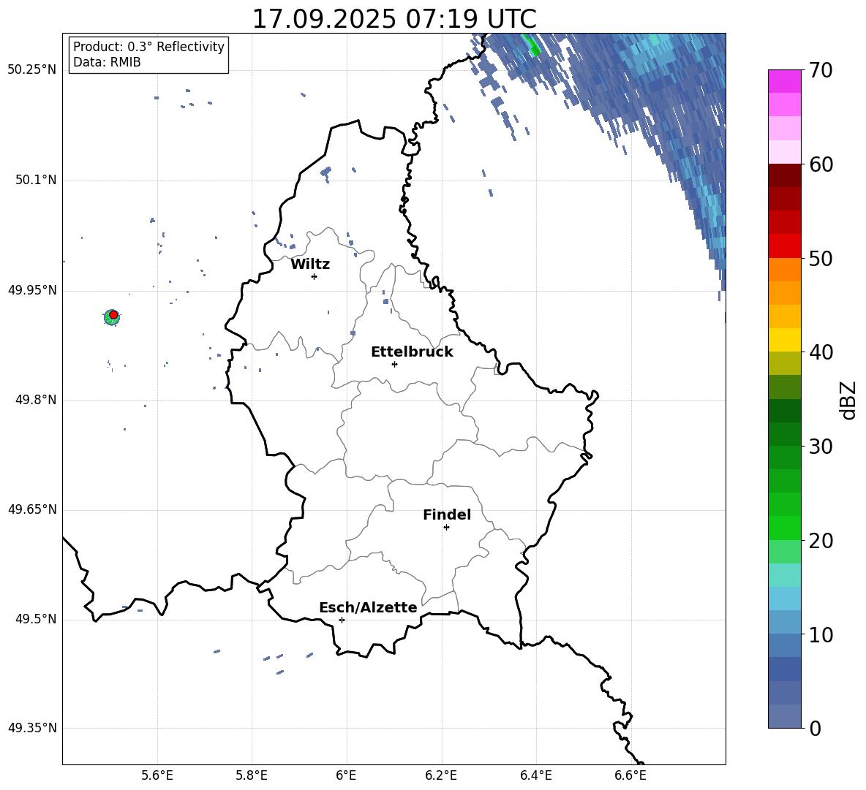Click the plot title 17.09.2025 07:19 UTC
The width and height of the screenshot is (866, 790).
click(394, 19)
